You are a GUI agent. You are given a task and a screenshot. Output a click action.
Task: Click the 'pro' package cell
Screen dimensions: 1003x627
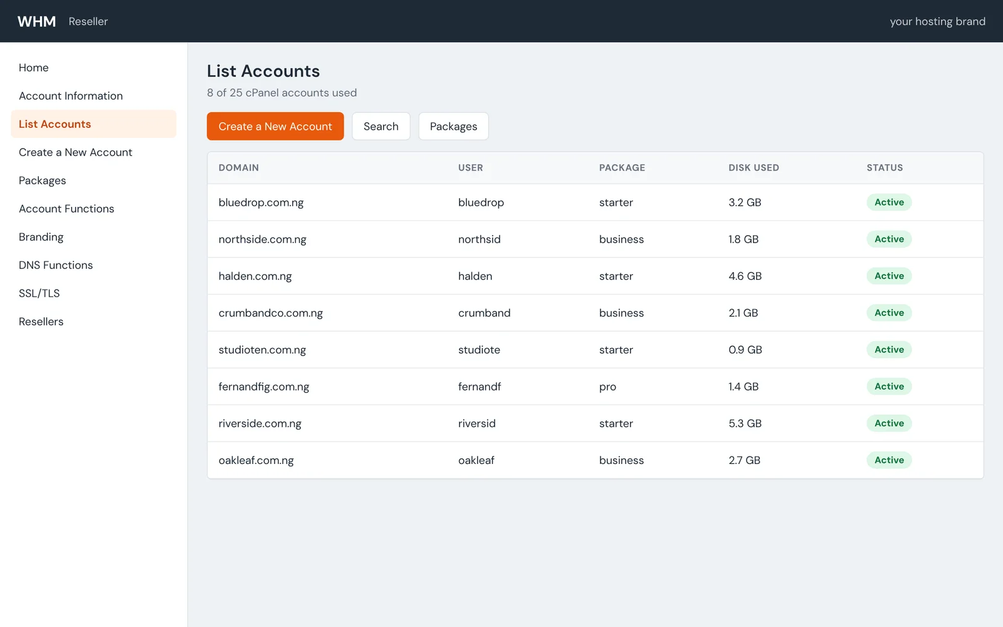[x=607, y=387]
